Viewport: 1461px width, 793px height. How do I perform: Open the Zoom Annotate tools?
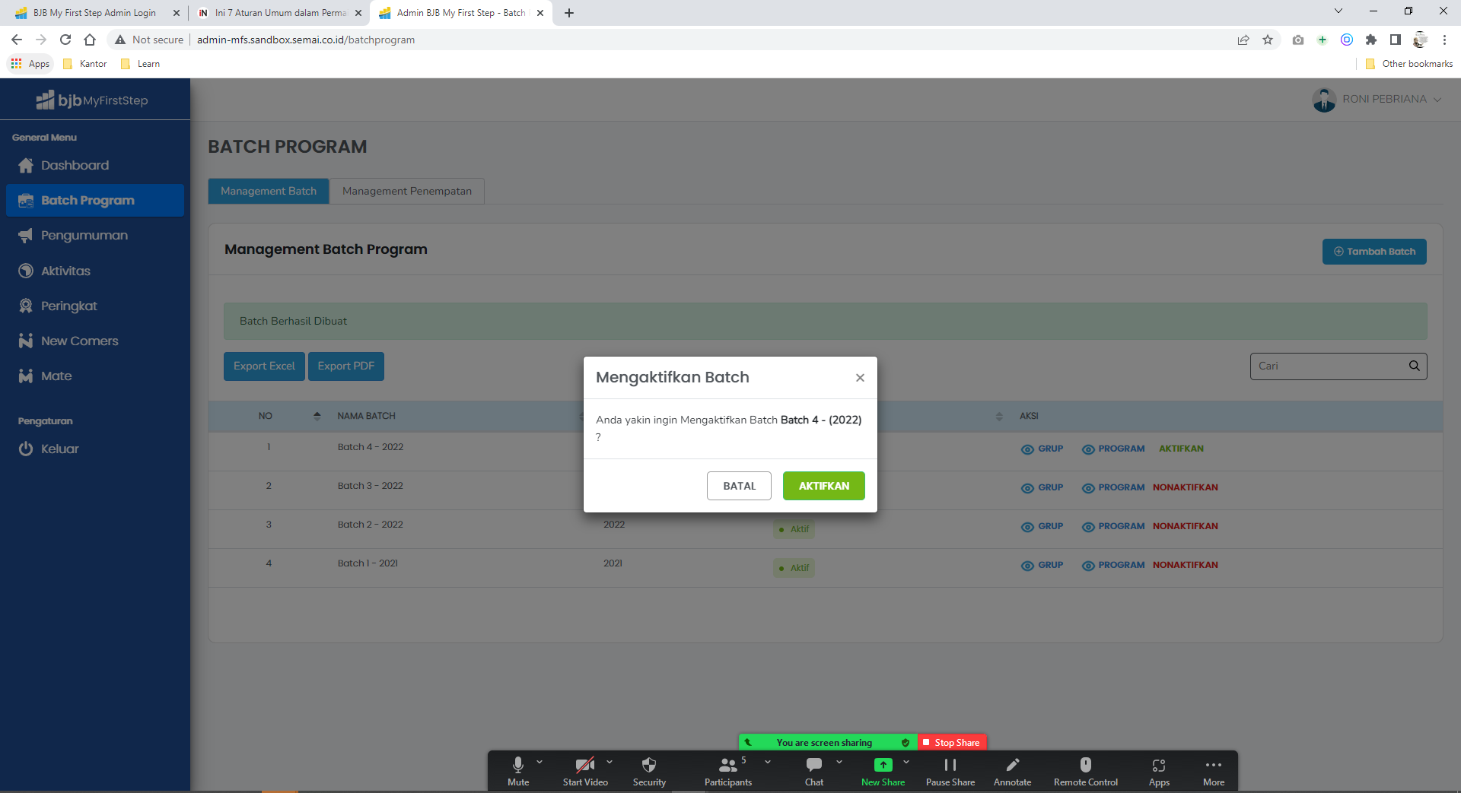pyautogui.click(x=1013, y=771)
